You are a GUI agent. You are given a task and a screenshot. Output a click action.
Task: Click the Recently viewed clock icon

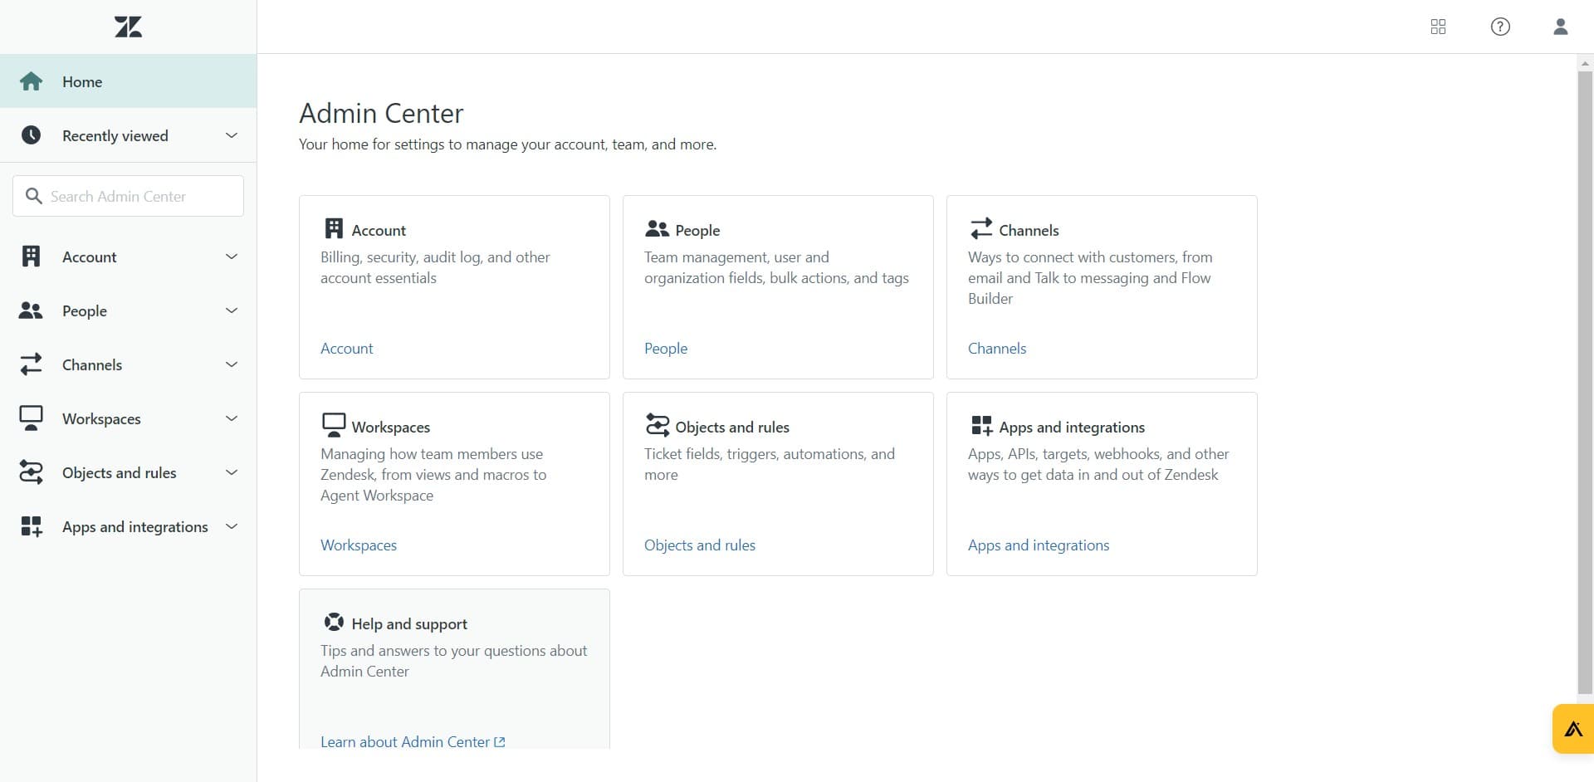31,134
